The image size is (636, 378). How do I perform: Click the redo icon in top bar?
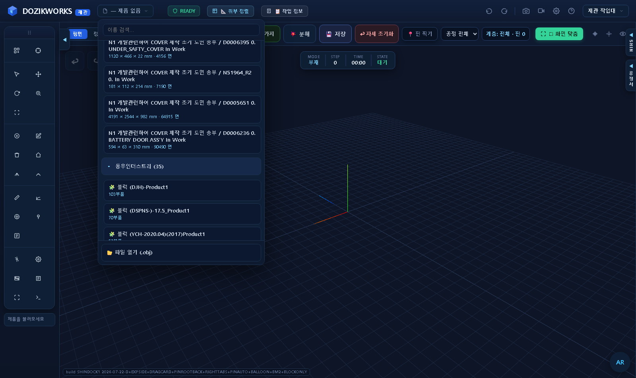click(x=504, y=11)
